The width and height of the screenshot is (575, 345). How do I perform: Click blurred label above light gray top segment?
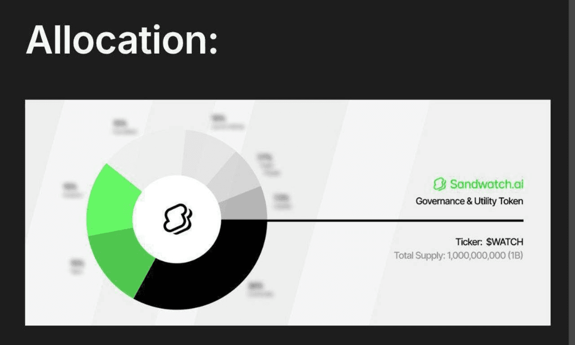[227, 122]
